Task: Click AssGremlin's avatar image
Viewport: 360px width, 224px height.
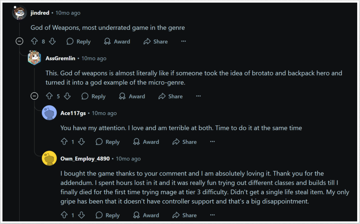Action: [34, 58]
